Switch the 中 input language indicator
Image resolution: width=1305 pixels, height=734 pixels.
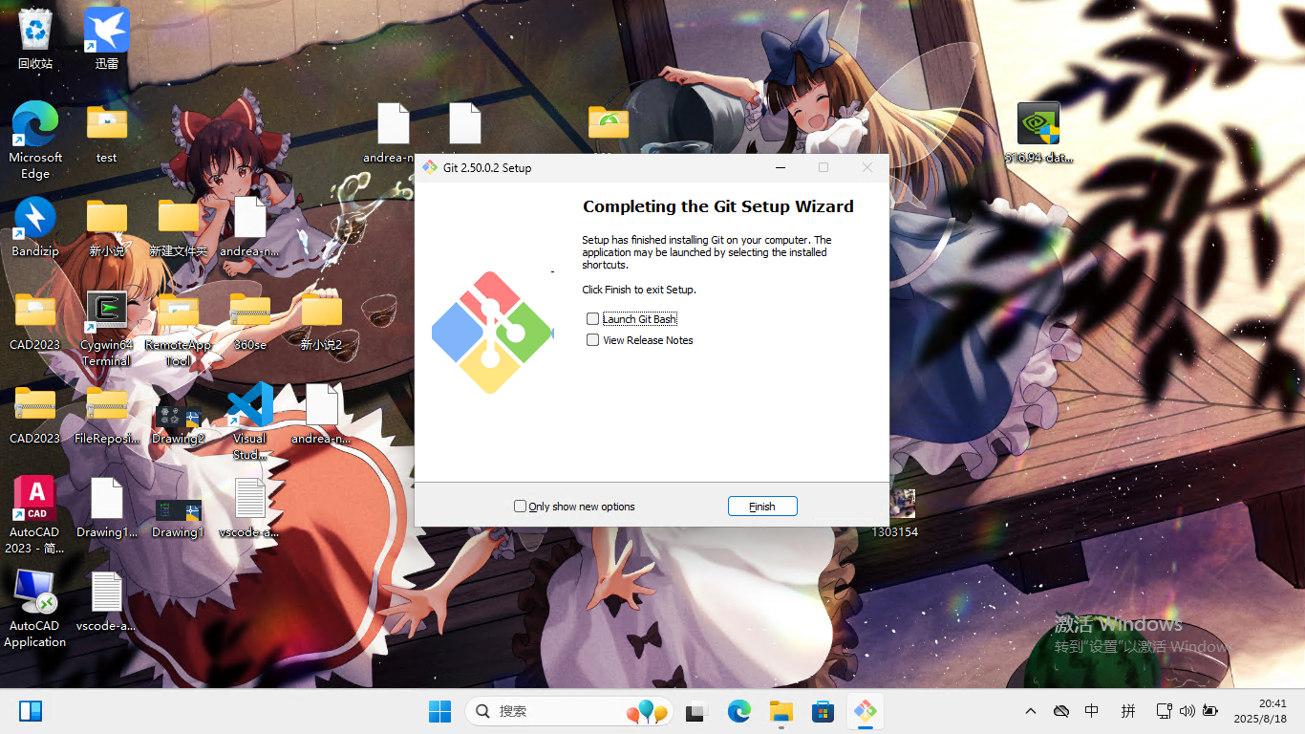(x=1092, y=711)
